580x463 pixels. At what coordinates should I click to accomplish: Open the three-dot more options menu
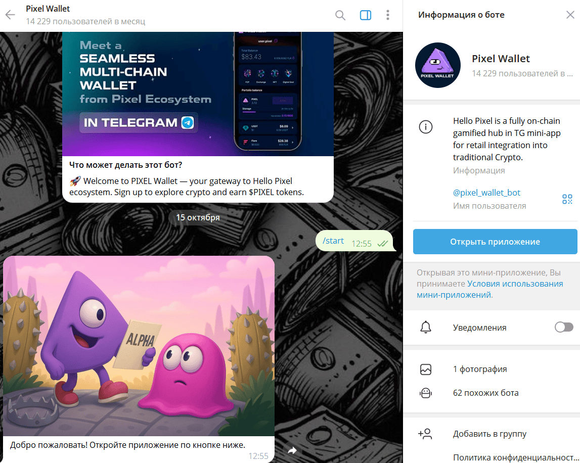[x=388, y=15]
